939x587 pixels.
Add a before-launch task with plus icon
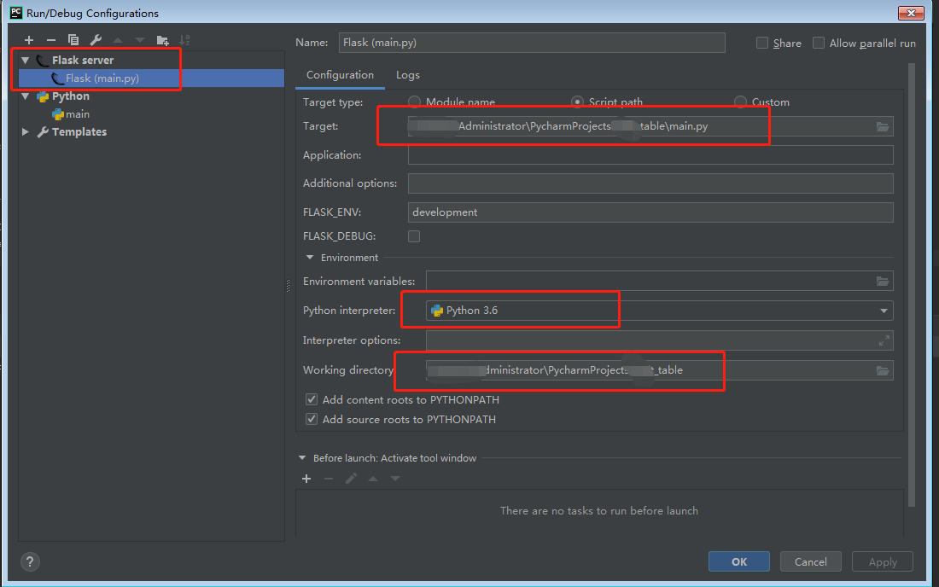point(306,478)
